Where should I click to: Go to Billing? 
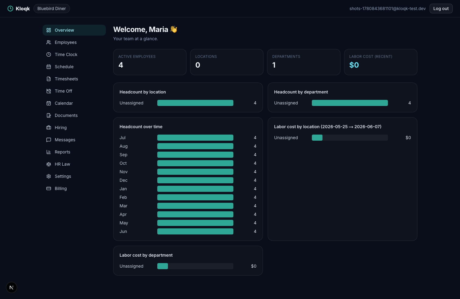pos(74,188)
